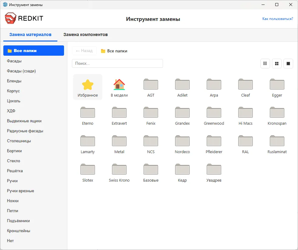Switch to medium grid view

click(277, 64)
